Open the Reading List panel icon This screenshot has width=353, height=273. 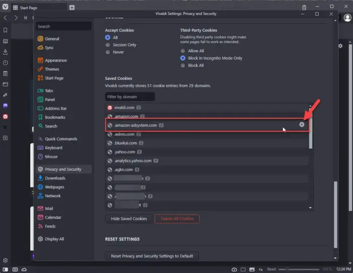coord(5,41)
